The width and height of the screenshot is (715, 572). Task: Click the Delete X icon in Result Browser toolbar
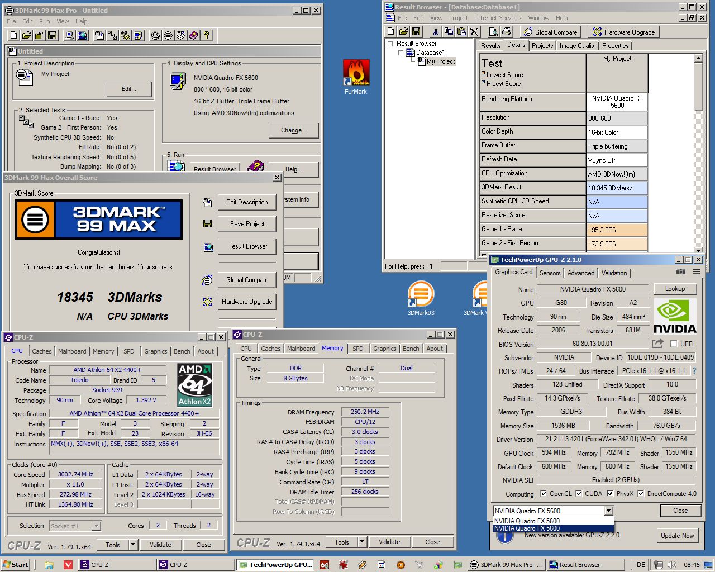pos(474,32)
